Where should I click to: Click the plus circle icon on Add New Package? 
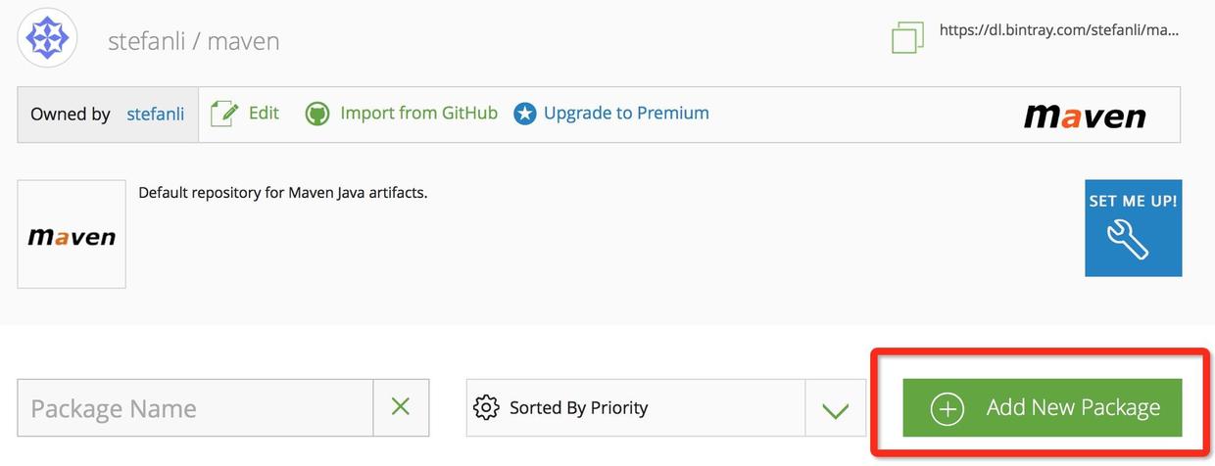click(x=948, y=408)
